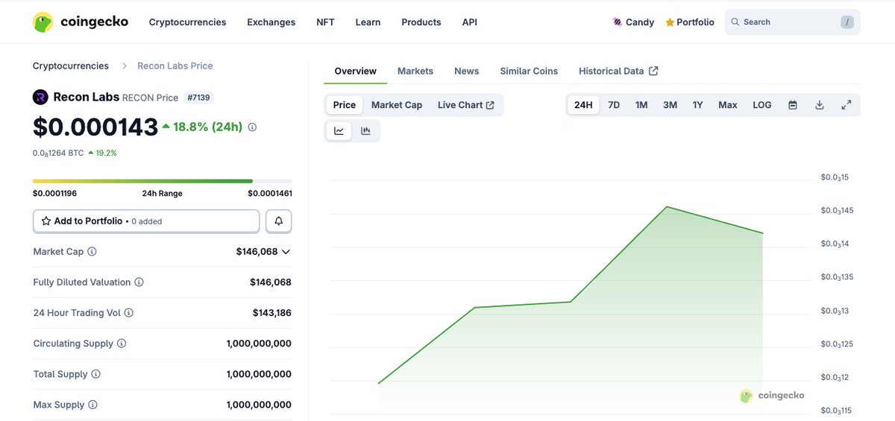Viewport: 895px width, 421px height.
Task: Open the Products nav menu
Action: coord(421,22)
